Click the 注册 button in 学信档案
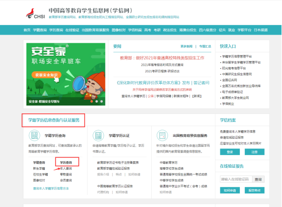The height and width of the screenshot is (207, 282). point(255,152)
